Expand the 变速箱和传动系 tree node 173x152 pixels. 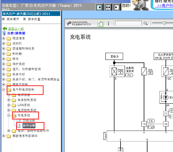(x=3, y=48)
